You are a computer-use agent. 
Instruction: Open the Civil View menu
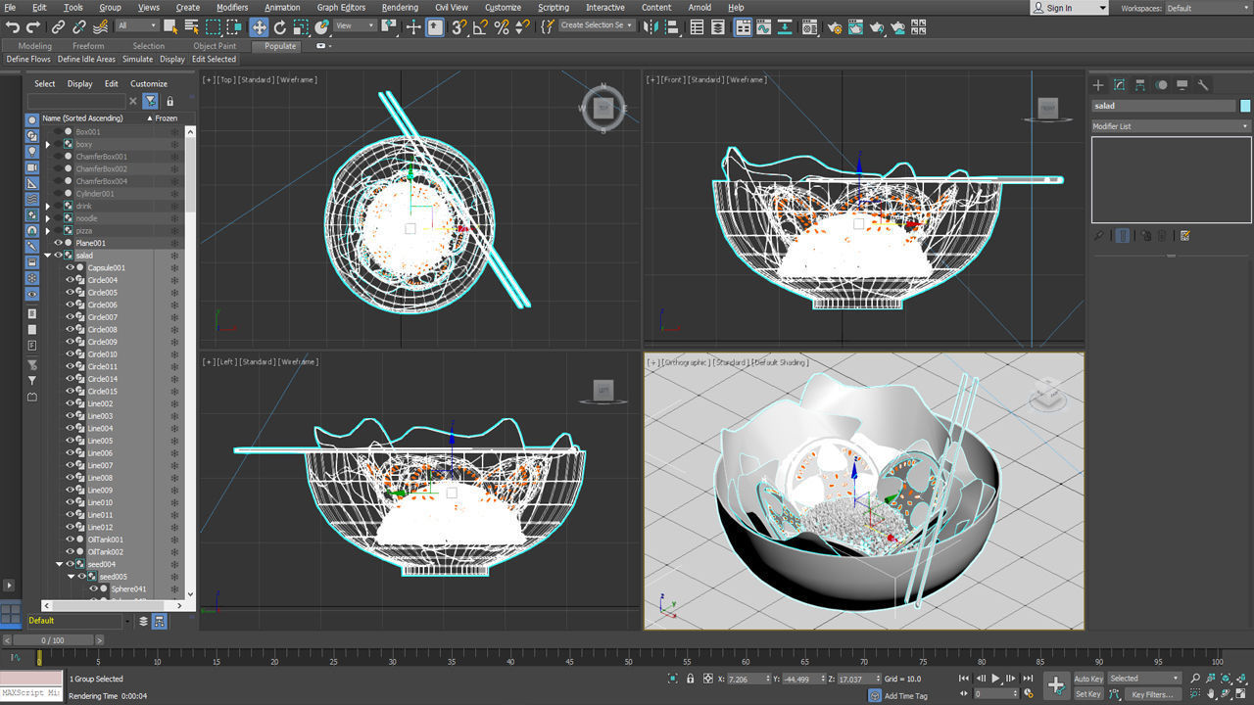pyautogui.click(x=452, y=7)
